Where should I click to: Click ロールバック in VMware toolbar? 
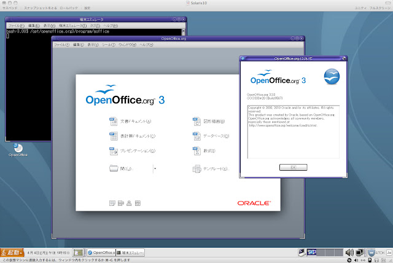coord(69,8)
